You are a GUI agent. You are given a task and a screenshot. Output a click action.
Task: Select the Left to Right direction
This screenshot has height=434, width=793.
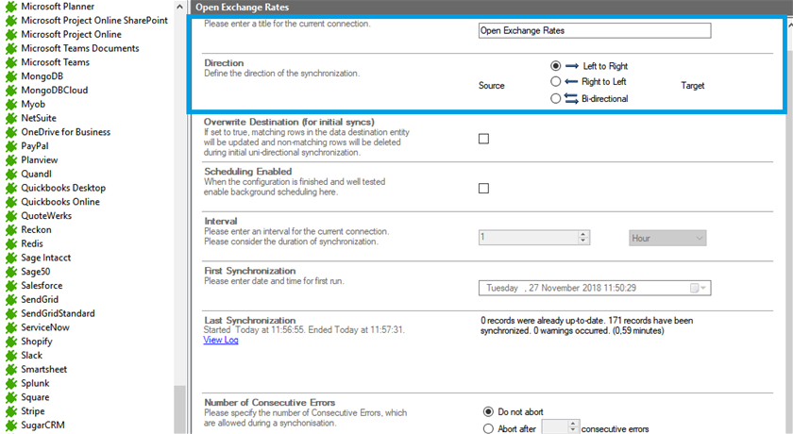[x=556, y=66]
